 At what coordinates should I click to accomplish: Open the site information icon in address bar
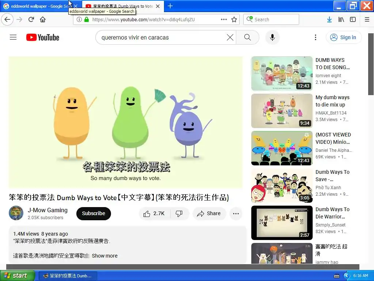coord(79,19)
